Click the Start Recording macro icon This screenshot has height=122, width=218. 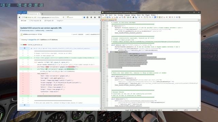pyautogui.click(x=170, y=17)
